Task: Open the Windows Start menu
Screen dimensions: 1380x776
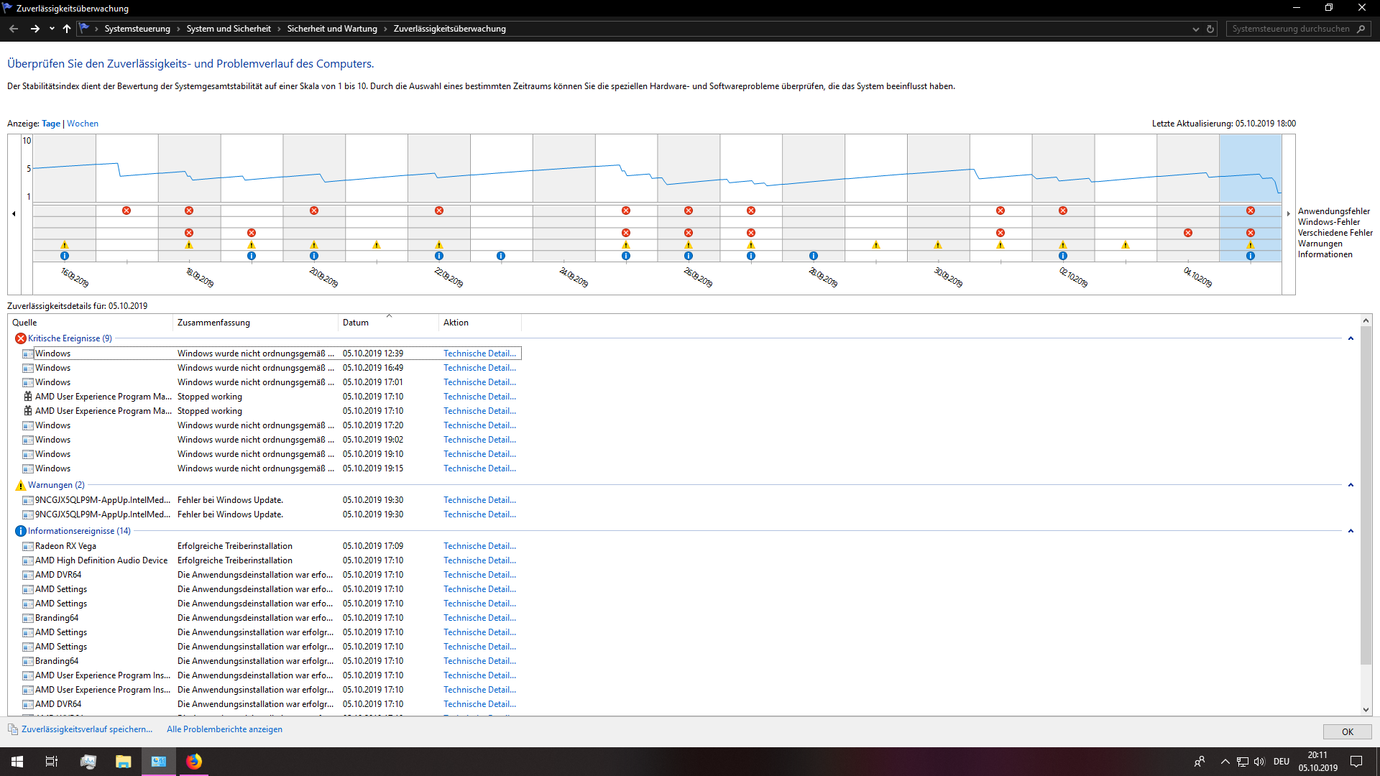Action: pyautogui.click(x=17, y=762)
